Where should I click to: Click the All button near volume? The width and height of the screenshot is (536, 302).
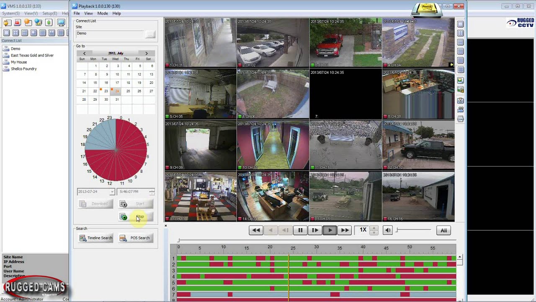click(x=443, y=230)
